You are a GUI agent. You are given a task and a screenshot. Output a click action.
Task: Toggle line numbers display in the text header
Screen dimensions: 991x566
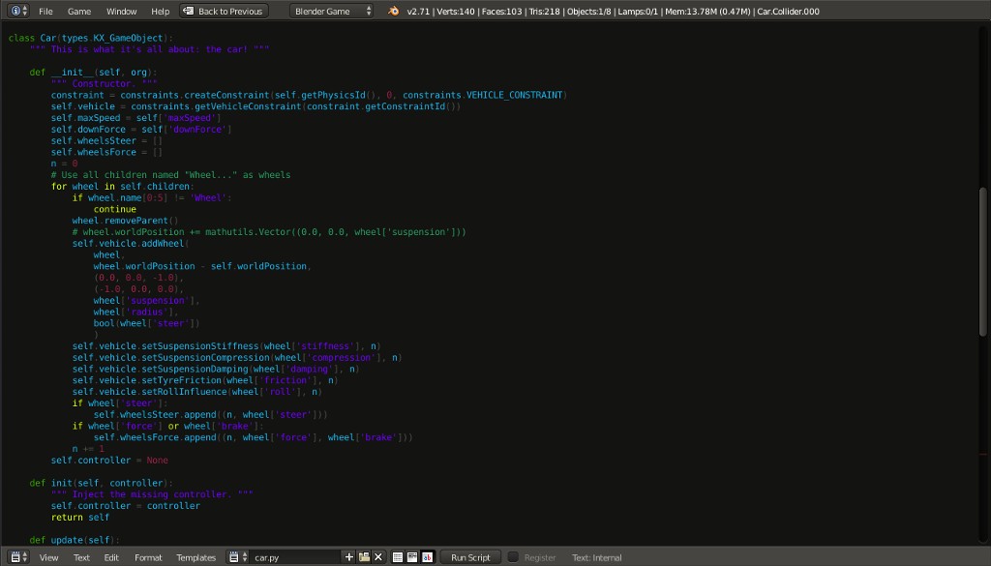point(397,556)
